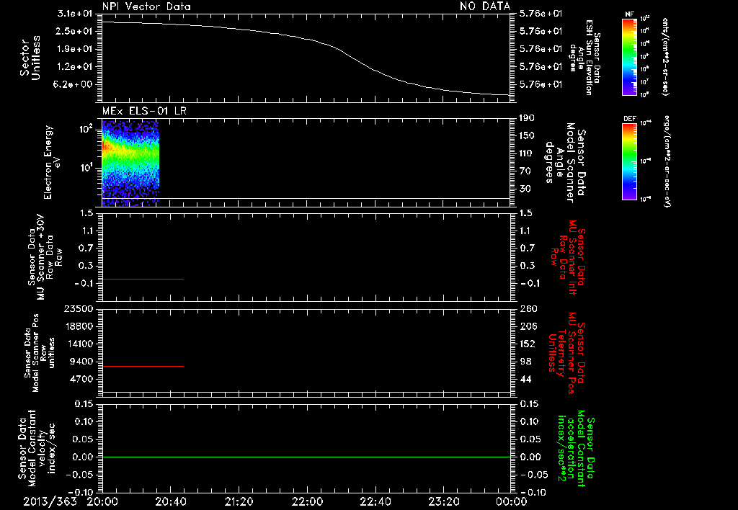The image size is (738, 510).
Task: Click the DEF color bar scale
Action: click(629, 161)
